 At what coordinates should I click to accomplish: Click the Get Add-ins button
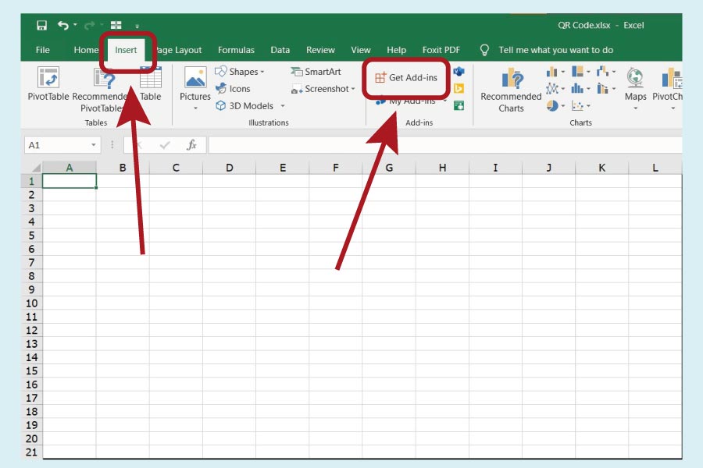click(x=406, y=77)
